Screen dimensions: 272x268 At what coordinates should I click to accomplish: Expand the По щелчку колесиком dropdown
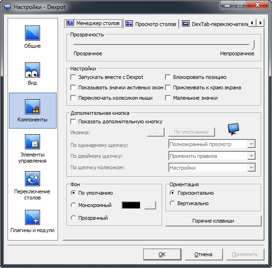pyautogui.click(x=212, y=168)
